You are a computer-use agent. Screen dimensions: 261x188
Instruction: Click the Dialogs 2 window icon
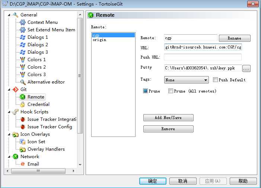point(23,45)
